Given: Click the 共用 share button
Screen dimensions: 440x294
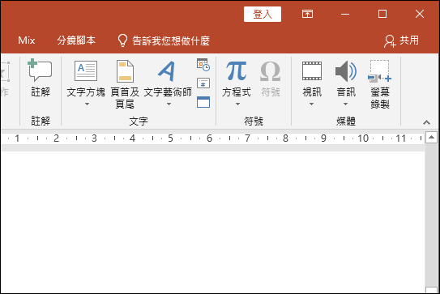Looking at the screenshot, I should (x=402, y=41).
